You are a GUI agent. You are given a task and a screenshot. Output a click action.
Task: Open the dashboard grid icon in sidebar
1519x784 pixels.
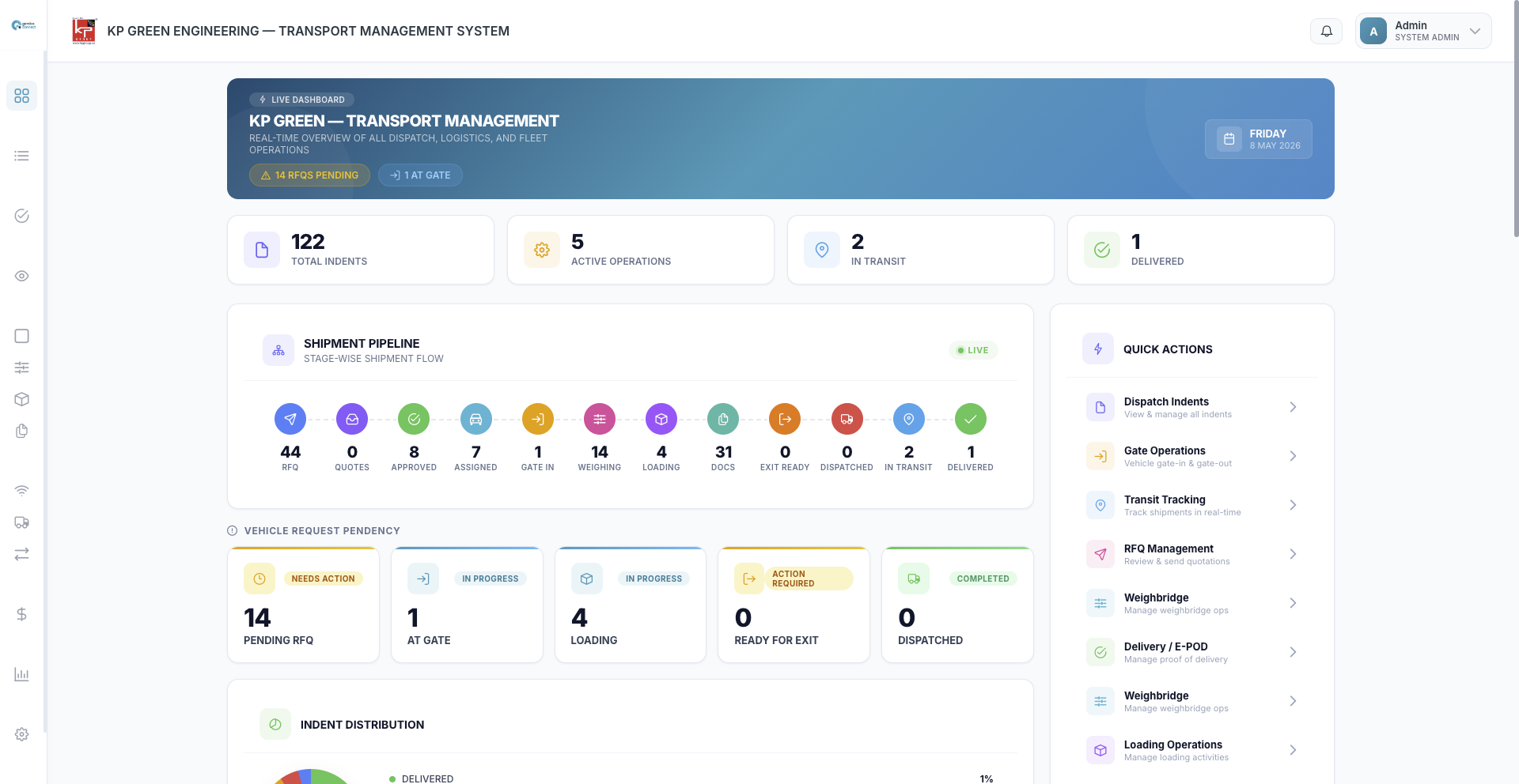(21, 96)
